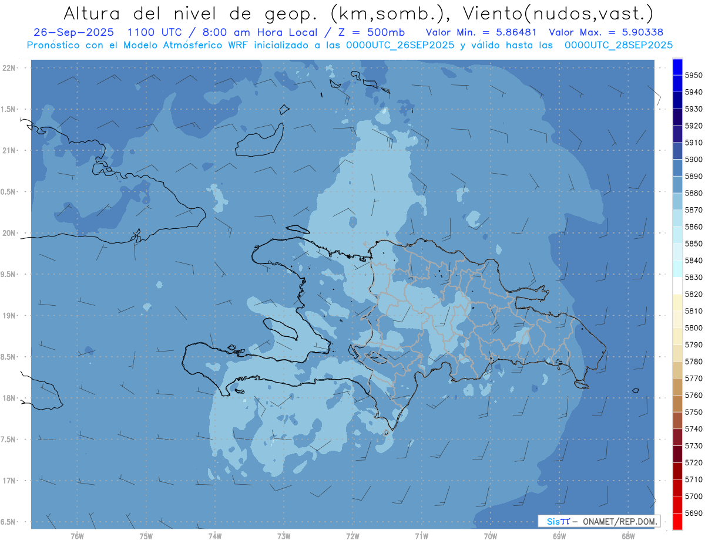The height and width of the screenshot is (544, 705).
Task: Click the "68W" longitude label
Action: point(628,536)
